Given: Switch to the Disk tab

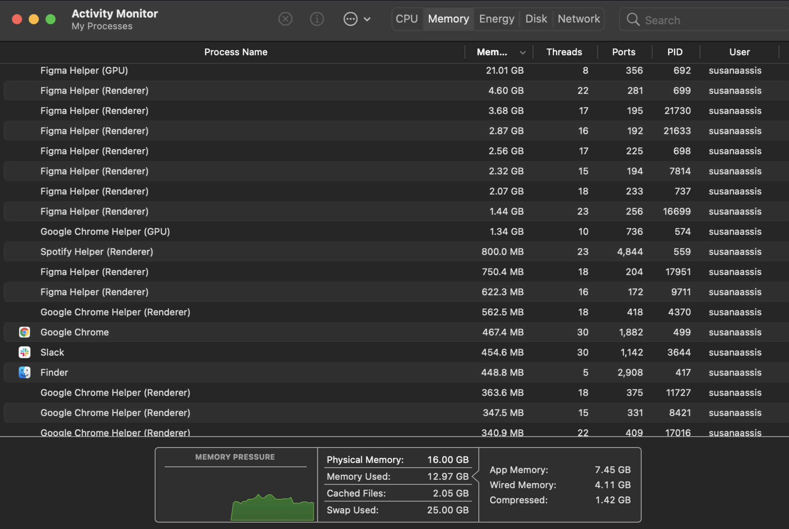Looking at the screenshot, I should click(x=536, y=19).
